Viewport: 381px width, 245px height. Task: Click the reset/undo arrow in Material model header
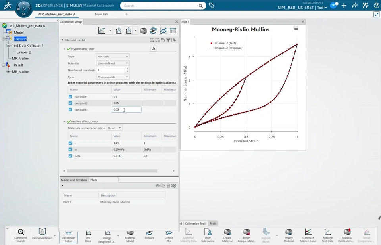[163, 40]
